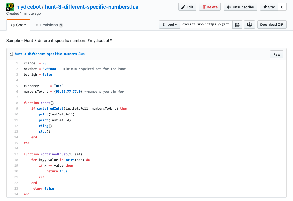Image resolution: width=293 pixels, height=201 pixels.
Task: Click the containedInSet condition on line 9
Action: click(78, 108)
